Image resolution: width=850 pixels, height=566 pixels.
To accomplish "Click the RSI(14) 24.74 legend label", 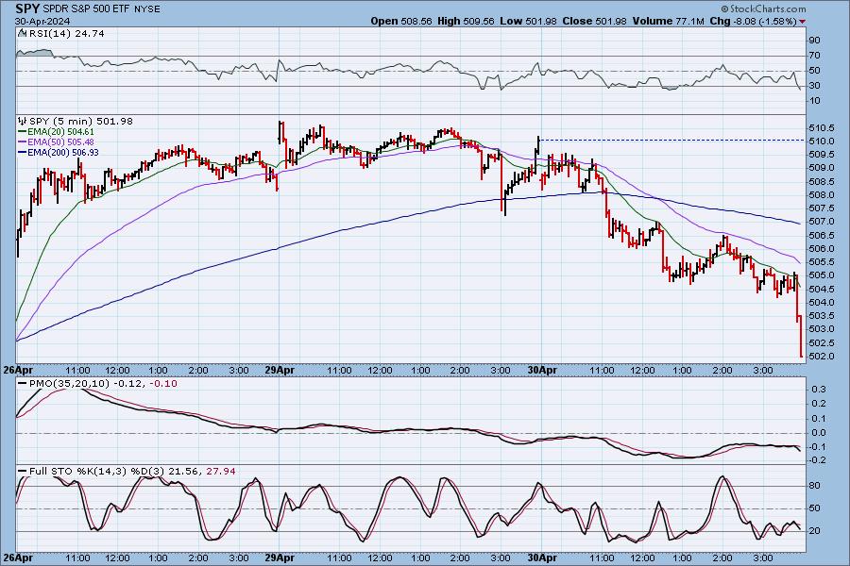I will coord(66,33).
